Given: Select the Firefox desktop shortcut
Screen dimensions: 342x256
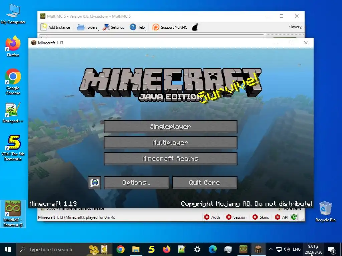Looking at the screenshot, I should tap(13, 47).
